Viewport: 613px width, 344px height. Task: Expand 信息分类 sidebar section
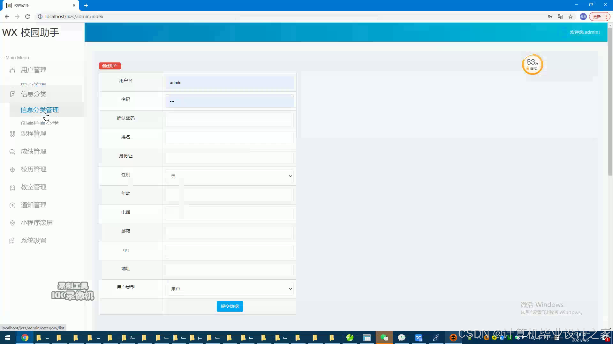click(x=34, y=94)
